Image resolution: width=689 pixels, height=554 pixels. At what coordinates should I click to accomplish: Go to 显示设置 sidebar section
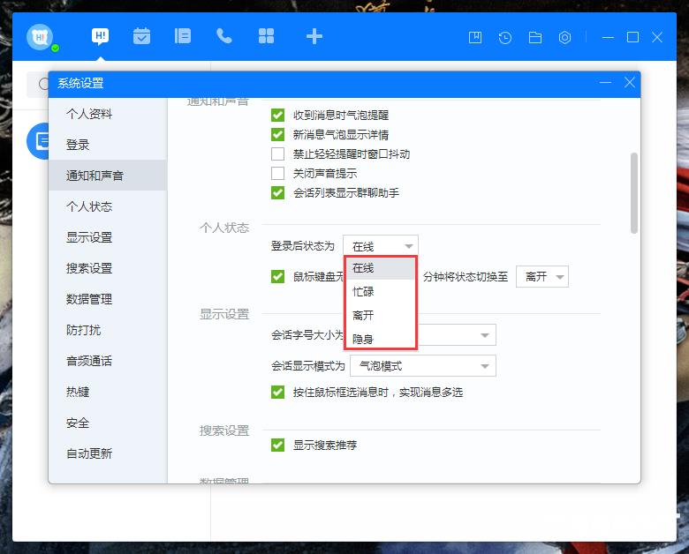tap(108, 237)
